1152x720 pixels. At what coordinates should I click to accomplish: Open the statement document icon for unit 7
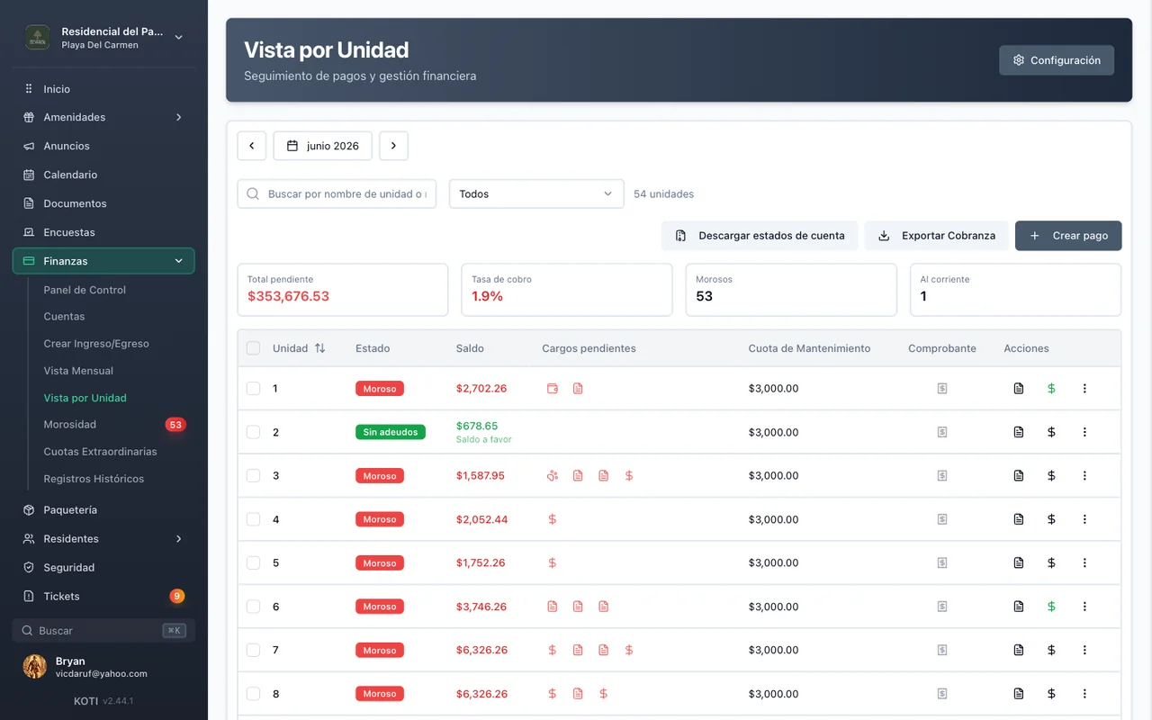click(1019, 650)
